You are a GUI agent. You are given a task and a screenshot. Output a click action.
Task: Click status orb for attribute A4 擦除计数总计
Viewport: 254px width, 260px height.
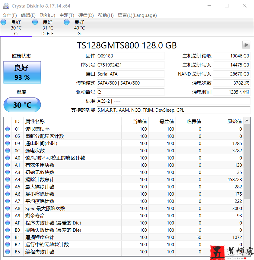8,179
